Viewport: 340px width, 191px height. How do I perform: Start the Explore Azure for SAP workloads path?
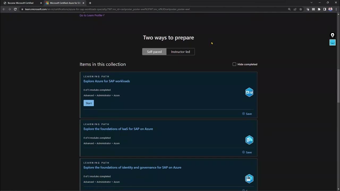point(89,103)
